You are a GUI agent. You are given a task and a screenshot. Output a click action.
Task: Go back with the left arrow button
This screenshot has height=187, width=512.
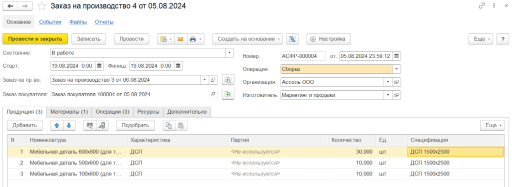[10, 6]
